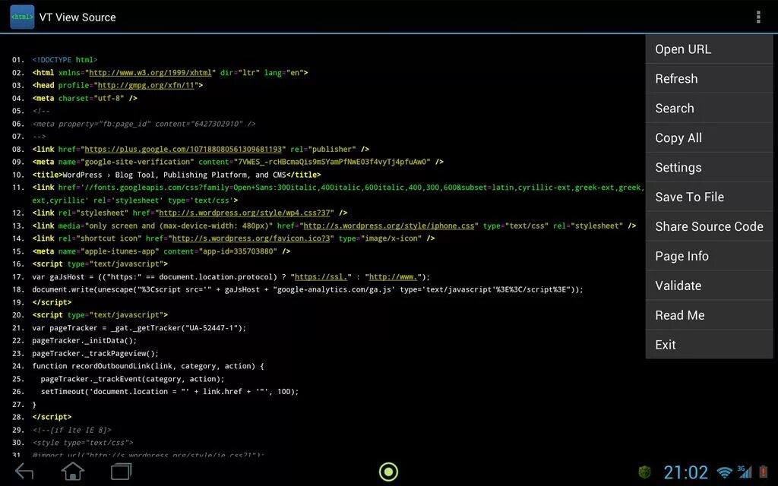The width and height of the screenshot is (778, 486).
Task: Open Settings from the menu
Action: coord(709,168)
